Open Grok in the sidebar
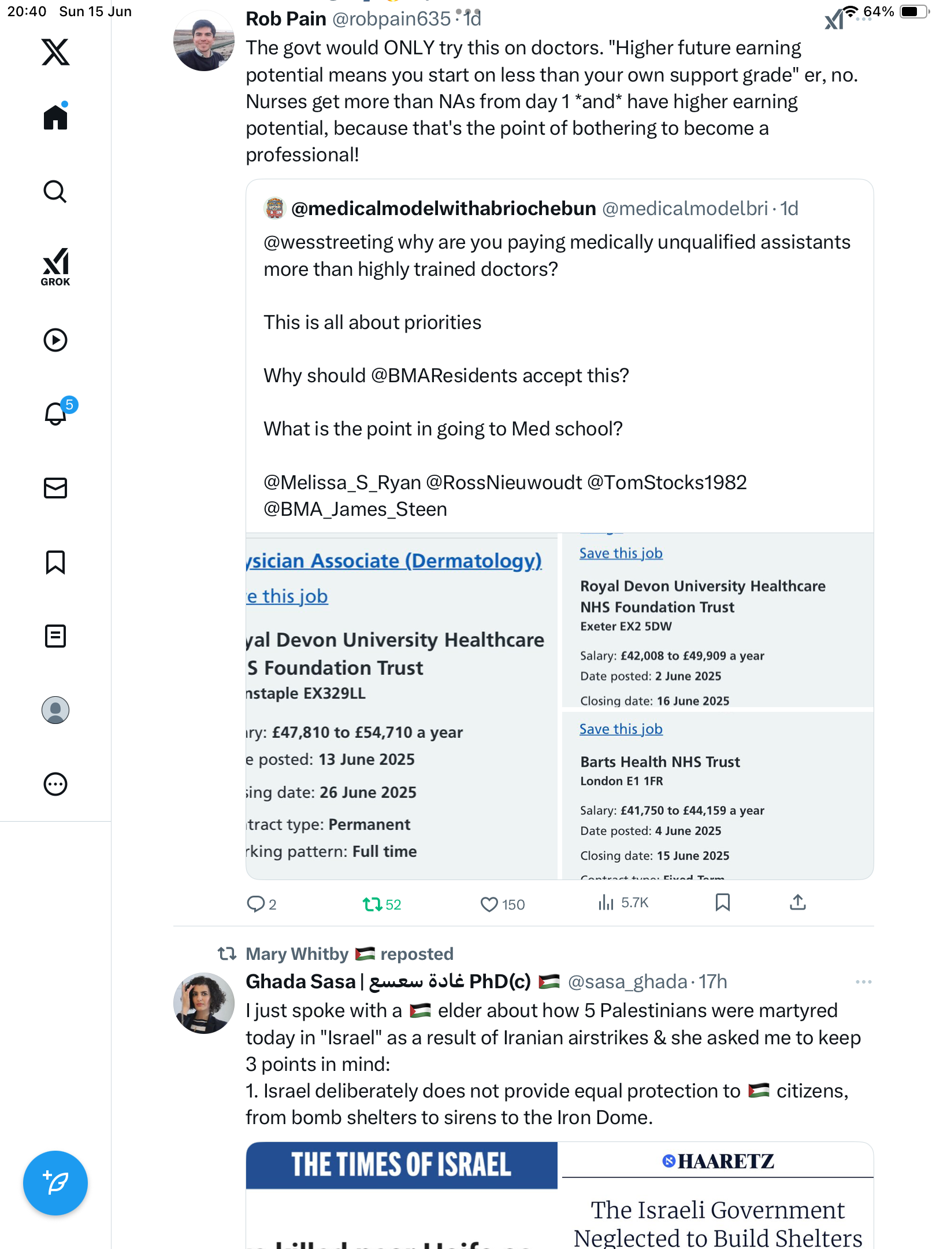Viewport: 936px width, 1249px height. pyautogui.click(x=55, y=267)
